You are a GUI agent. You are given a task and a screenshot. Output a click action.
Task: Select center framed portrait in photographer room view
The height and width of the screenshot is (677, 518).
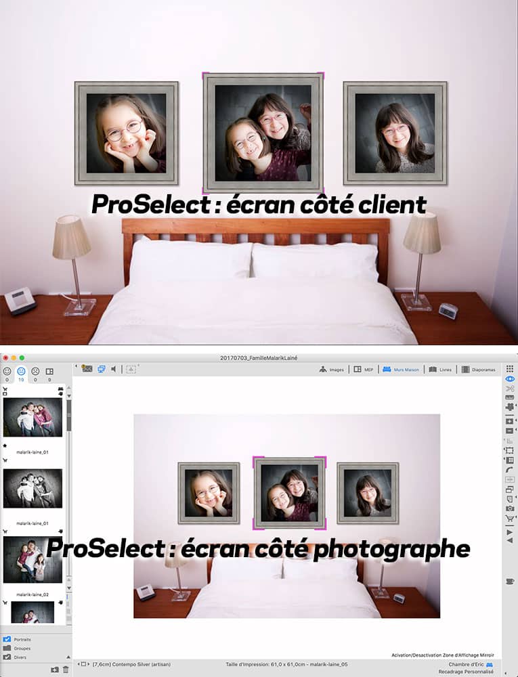tap(289, 493)
